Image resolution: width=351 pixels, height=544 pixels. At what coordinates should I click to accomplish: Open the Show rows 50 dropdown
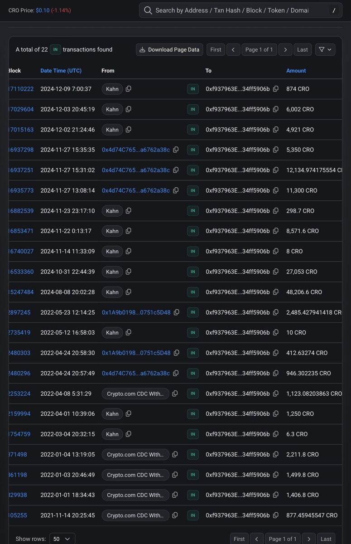[62, 539]
